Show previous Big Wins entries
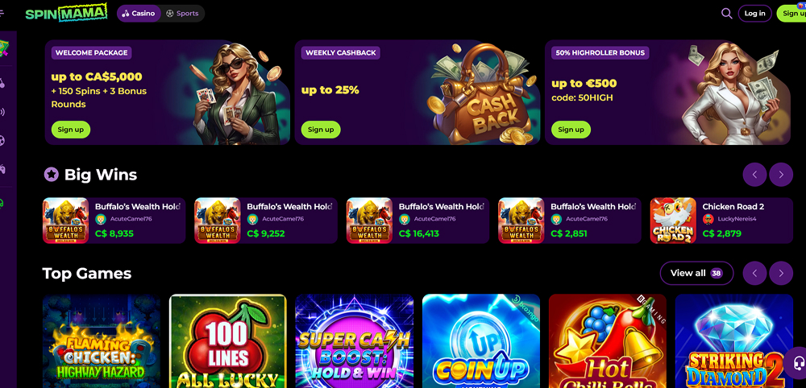Viewport: 806px width, 388px height. (754, 175)
